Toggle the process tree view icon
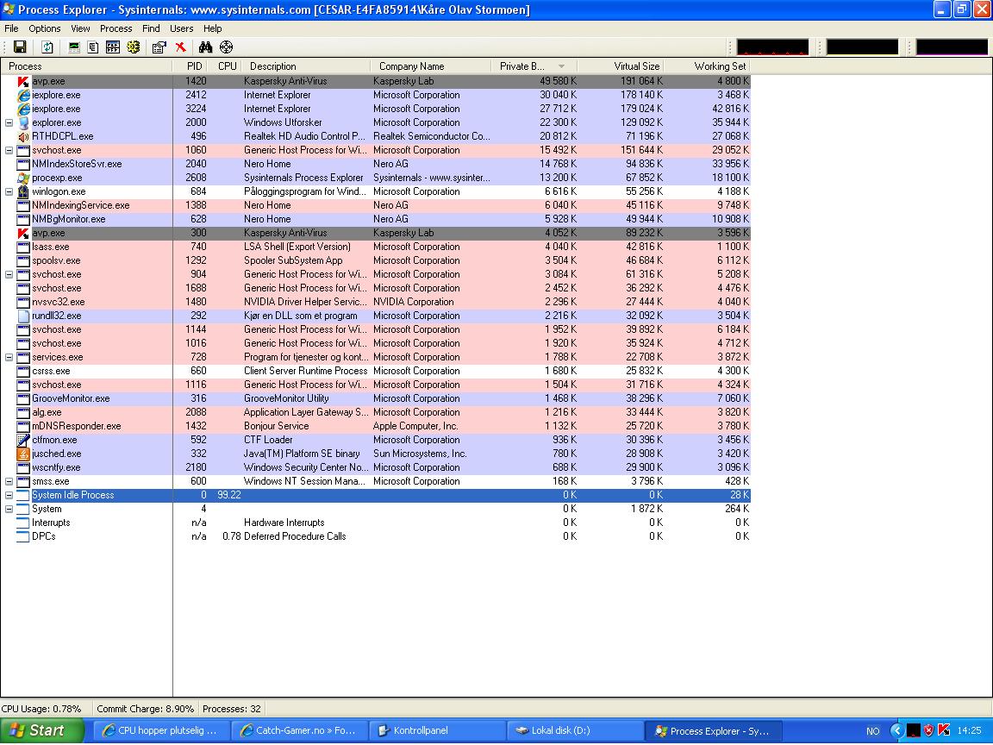Image resolution: width=993 pixels, height=745 pixels. 93,47
